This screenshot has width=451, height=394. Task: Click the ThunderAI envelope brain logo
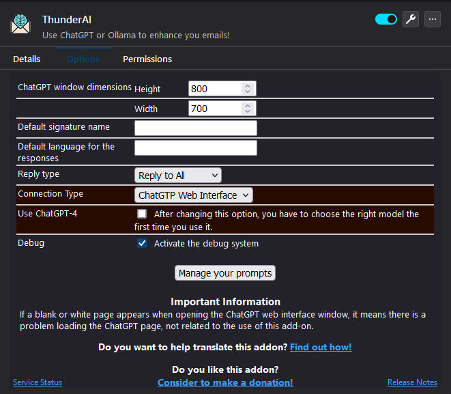(x=20, y=25)
